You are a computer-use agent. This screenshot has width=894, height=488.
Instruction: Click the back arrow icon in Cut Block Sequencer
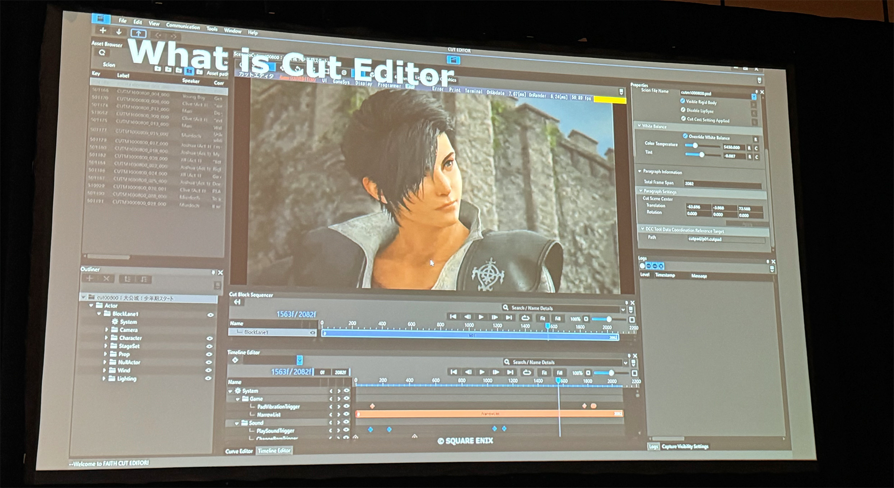(x=237, y=302)
